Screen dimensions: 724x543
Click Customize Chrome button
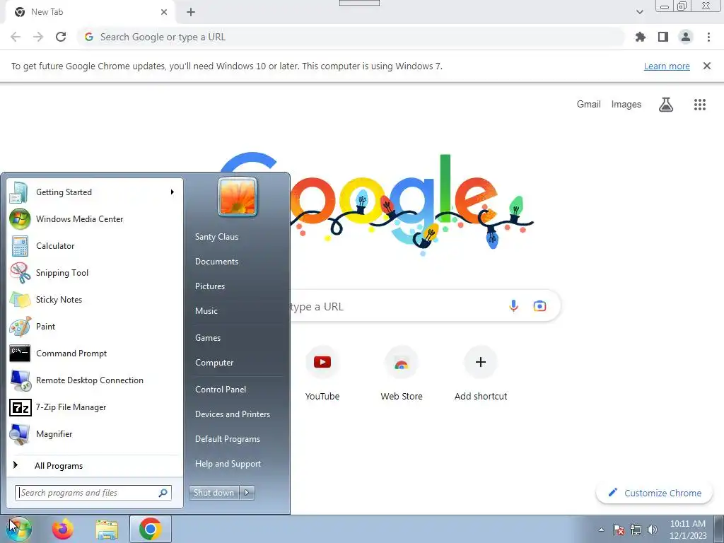654,493
